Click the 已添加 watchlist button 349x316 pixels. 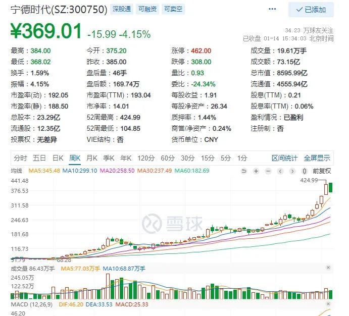click(x=311, y=10)
